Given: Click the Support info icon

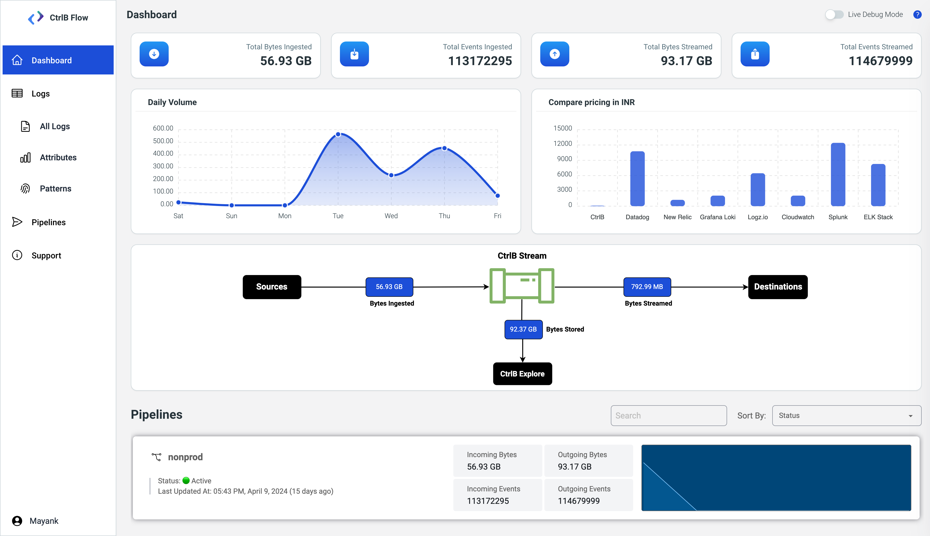Looking at the screenshot, I should tap(17, 255).
